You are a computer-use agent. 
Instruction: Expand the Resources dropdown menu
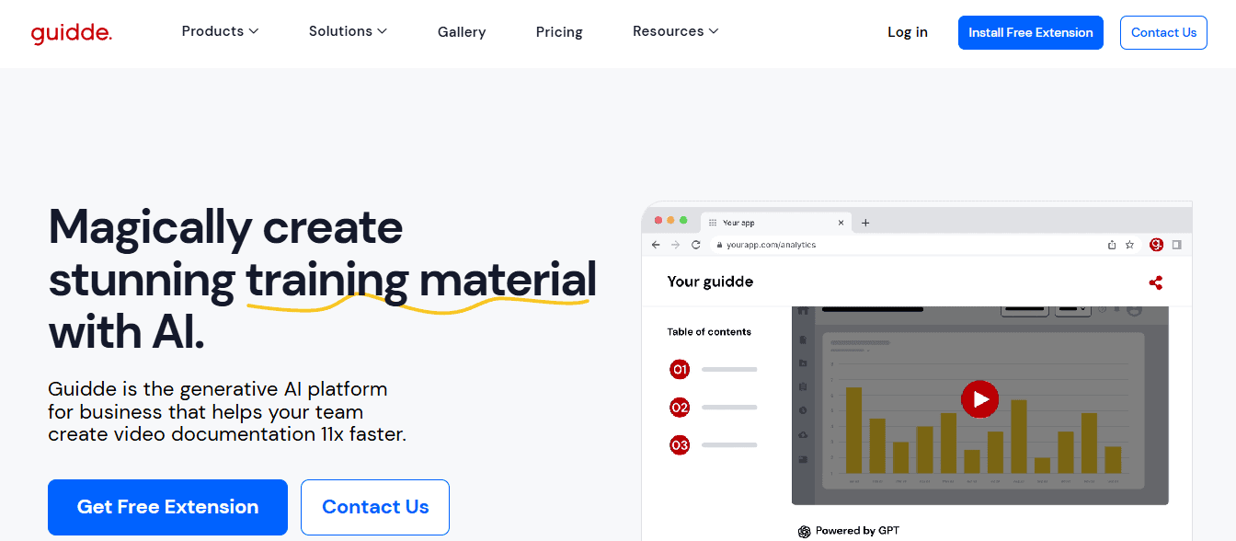point(675,31)
